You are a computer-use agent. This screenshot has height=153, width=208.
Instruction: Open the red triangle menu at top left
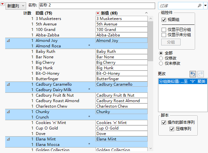[x=2, y=4]
